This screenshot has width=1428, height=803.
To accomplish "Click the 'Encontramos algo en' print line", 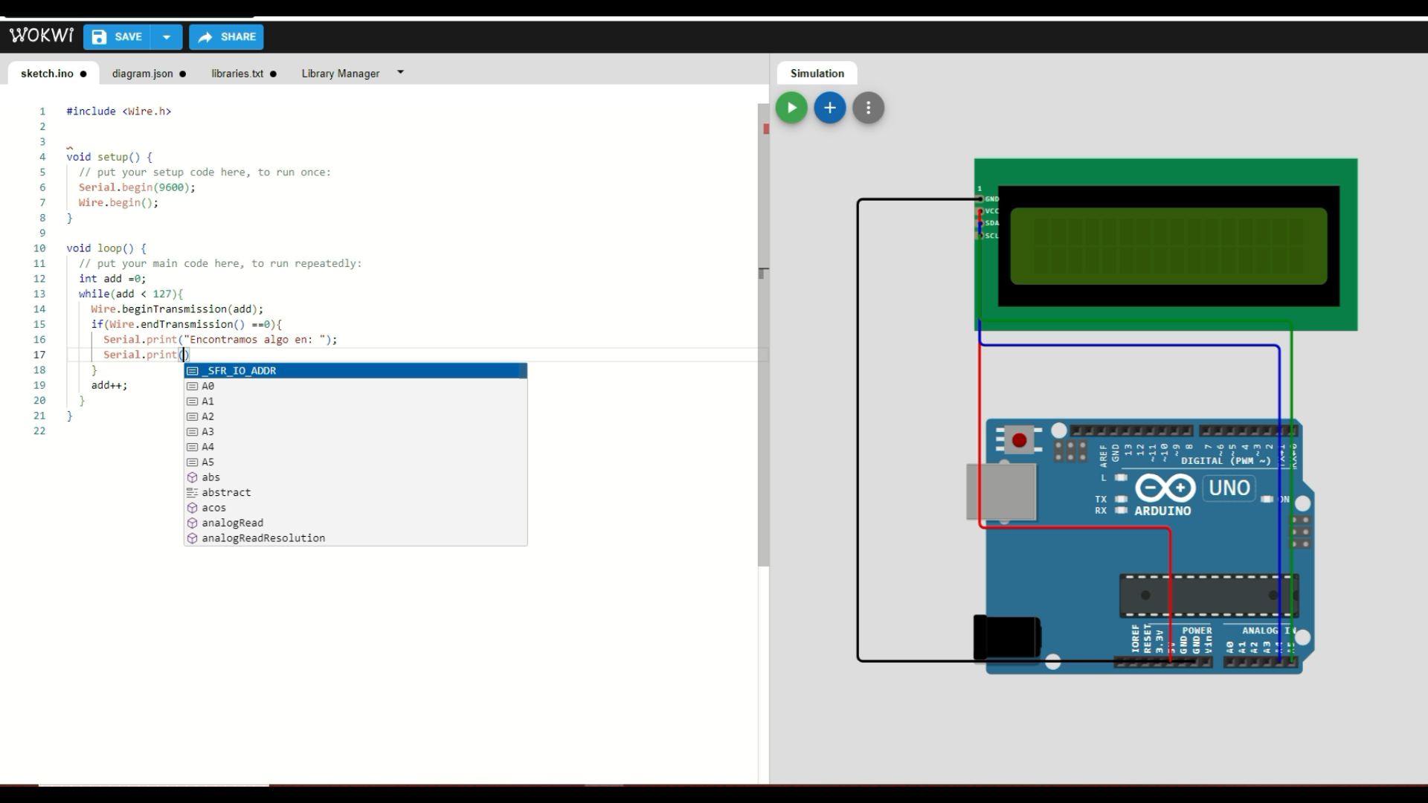I will 220,340.
